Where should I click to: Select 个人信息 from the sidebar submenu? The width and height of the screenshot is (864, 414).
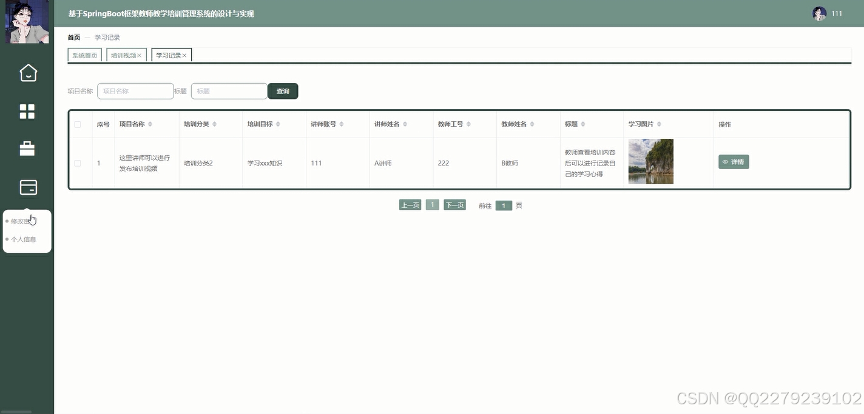pyautogui.click(x=23, y=239)
